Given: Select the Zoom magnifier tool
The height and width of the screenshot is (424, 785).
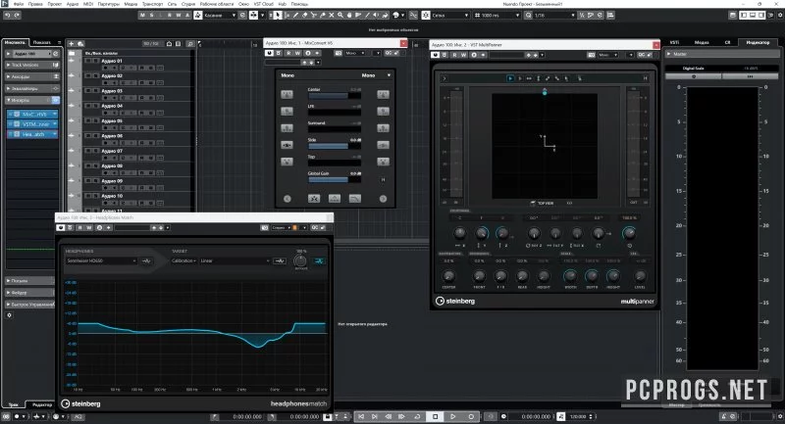Looking at the screenshot, I should [x=340, y=15].
